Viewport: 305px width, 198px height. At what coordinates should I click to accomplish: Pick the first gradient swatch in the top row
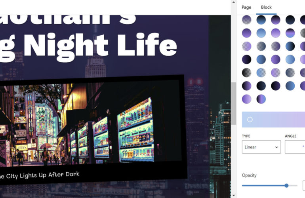coord(246,20)
